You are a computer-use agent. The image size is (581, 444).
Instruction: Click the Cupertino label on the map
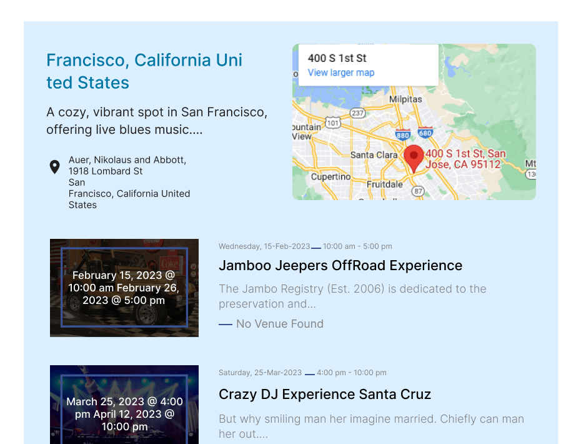[x=330, y=176]
